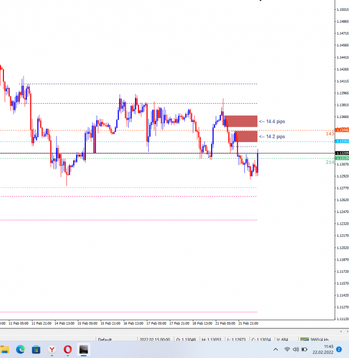The height and width of the screenshot is (358, 349).
Task: Click the '<-- 14.4 pips' label
Action: [x=272, y=121]
